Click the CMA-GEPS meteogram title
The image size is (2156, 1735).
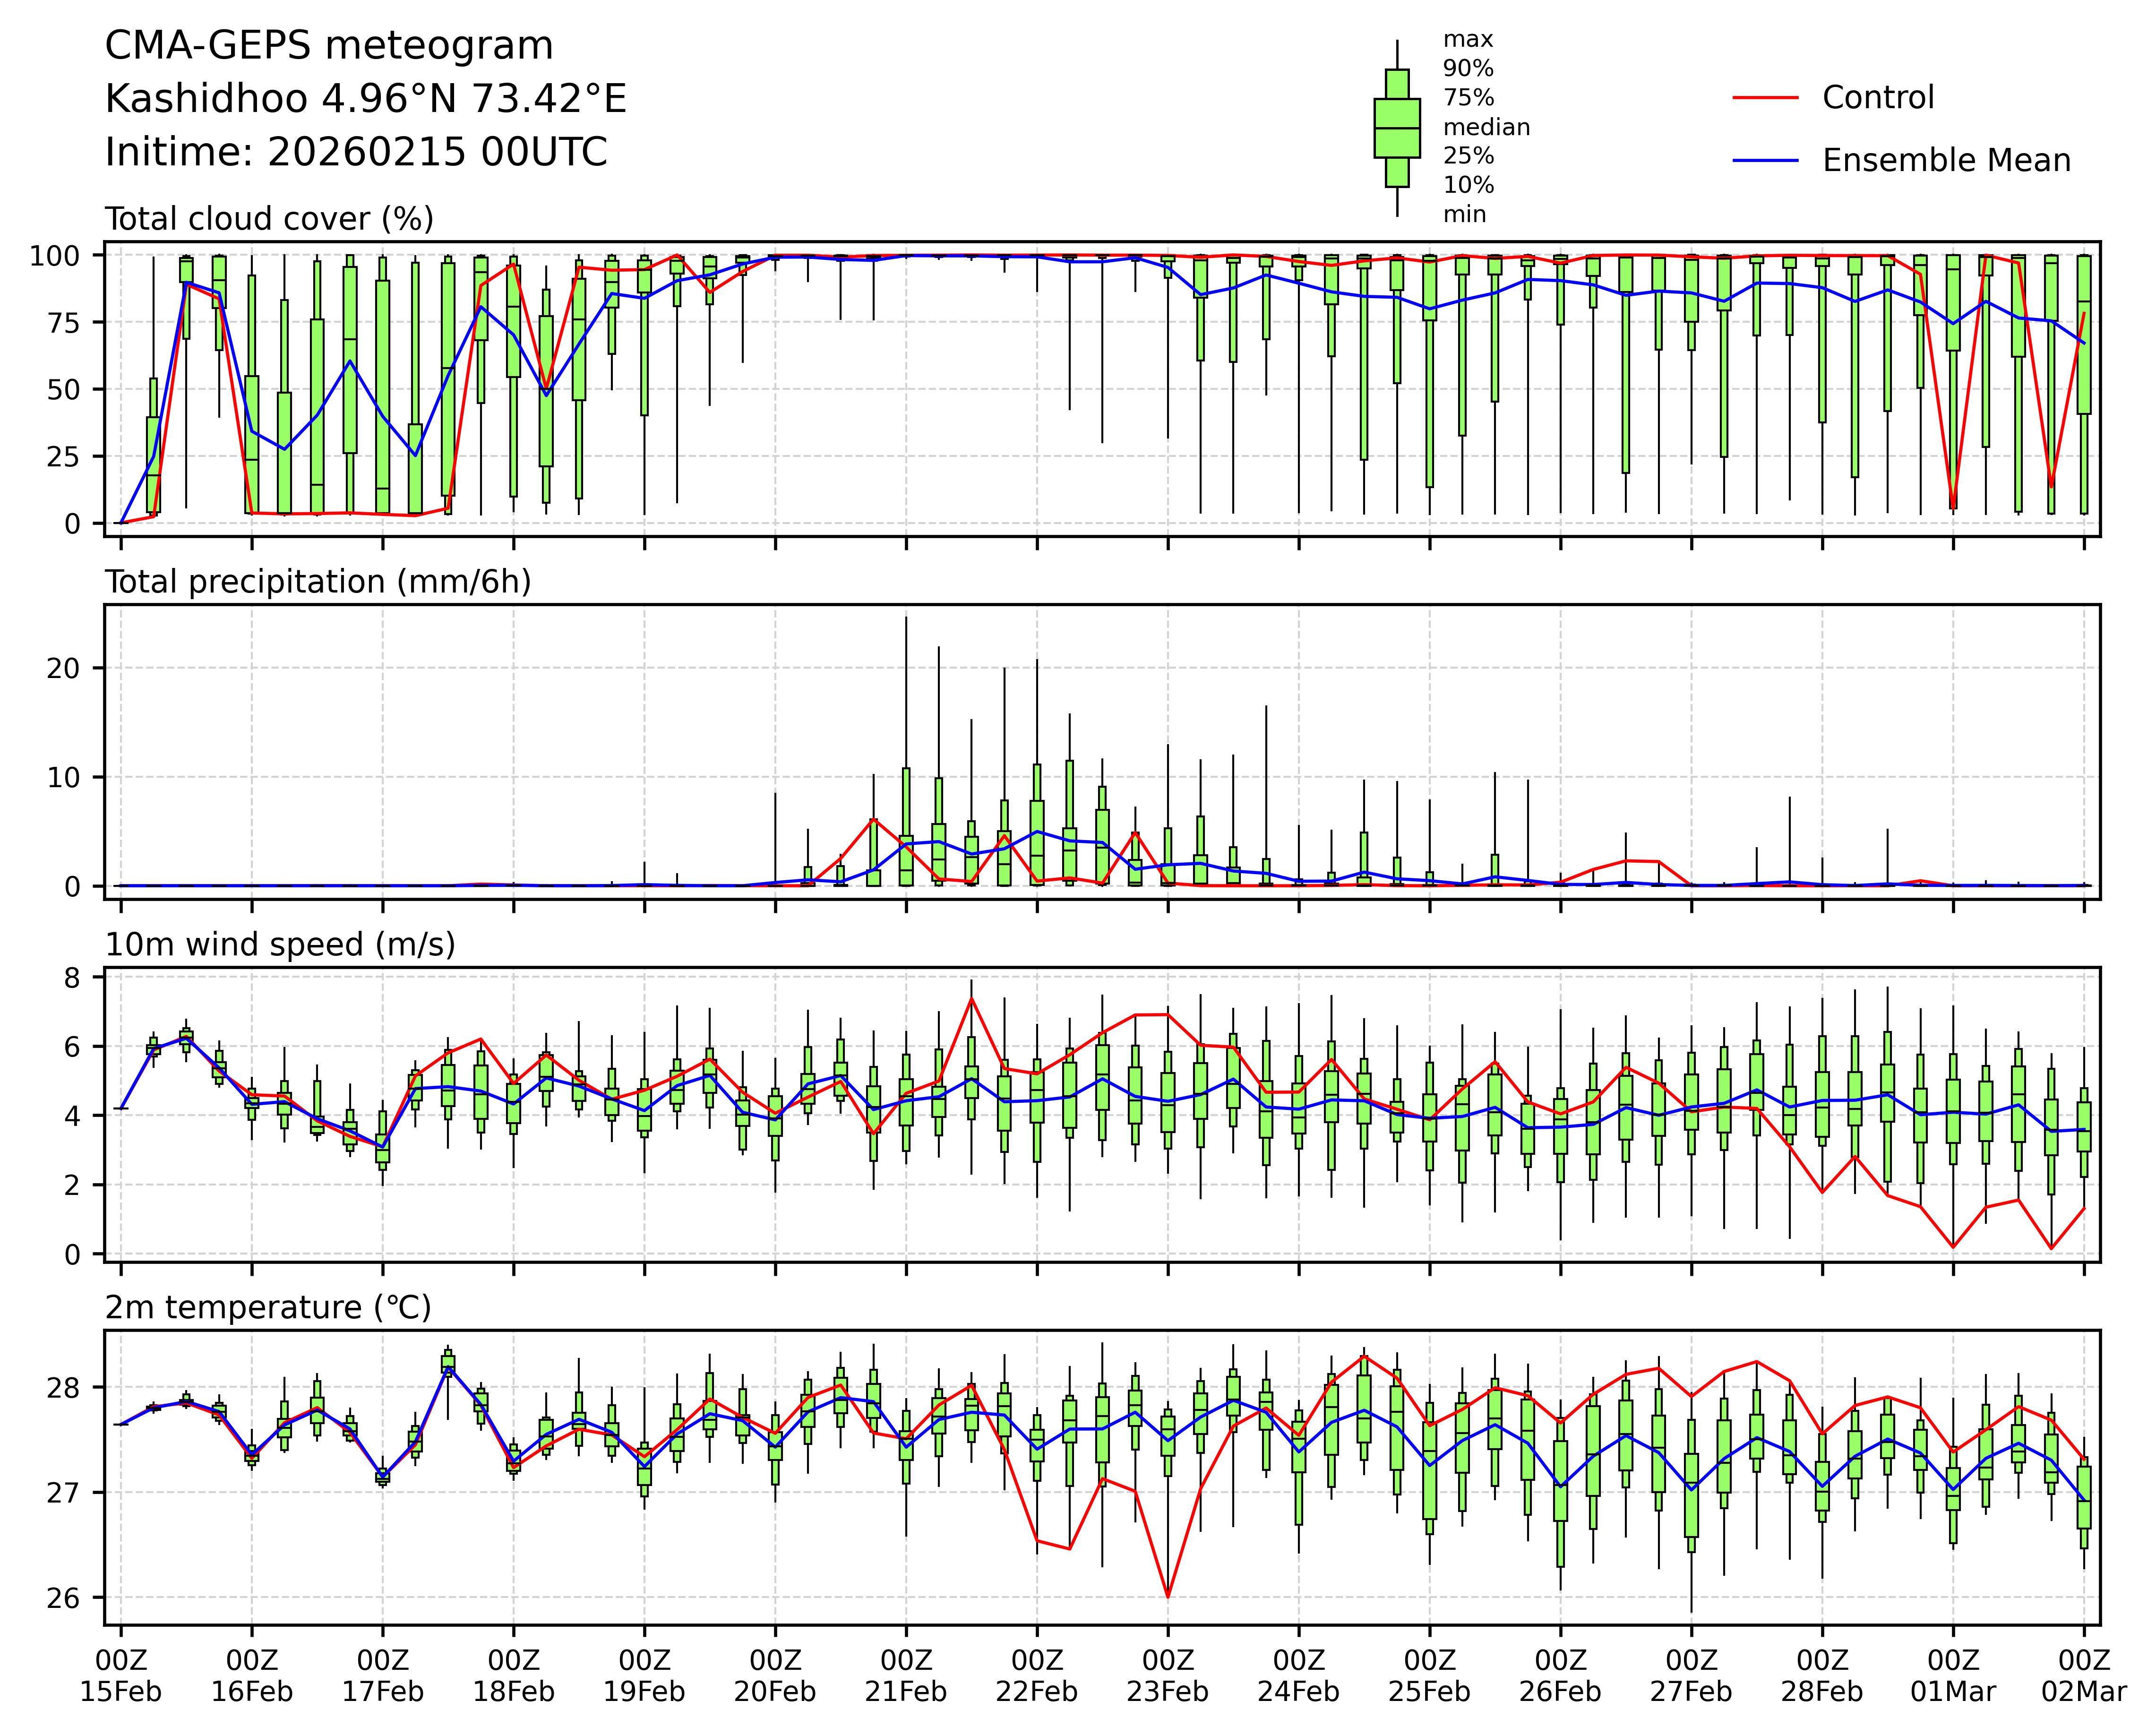click(x=329, y=46)
